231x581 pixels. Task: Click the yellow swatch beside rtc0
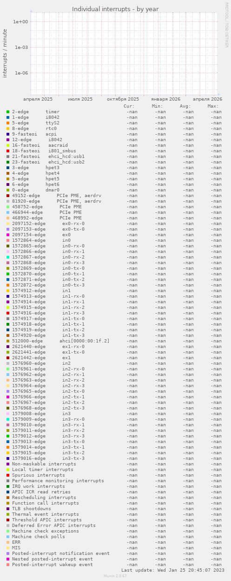pos(8,129)
